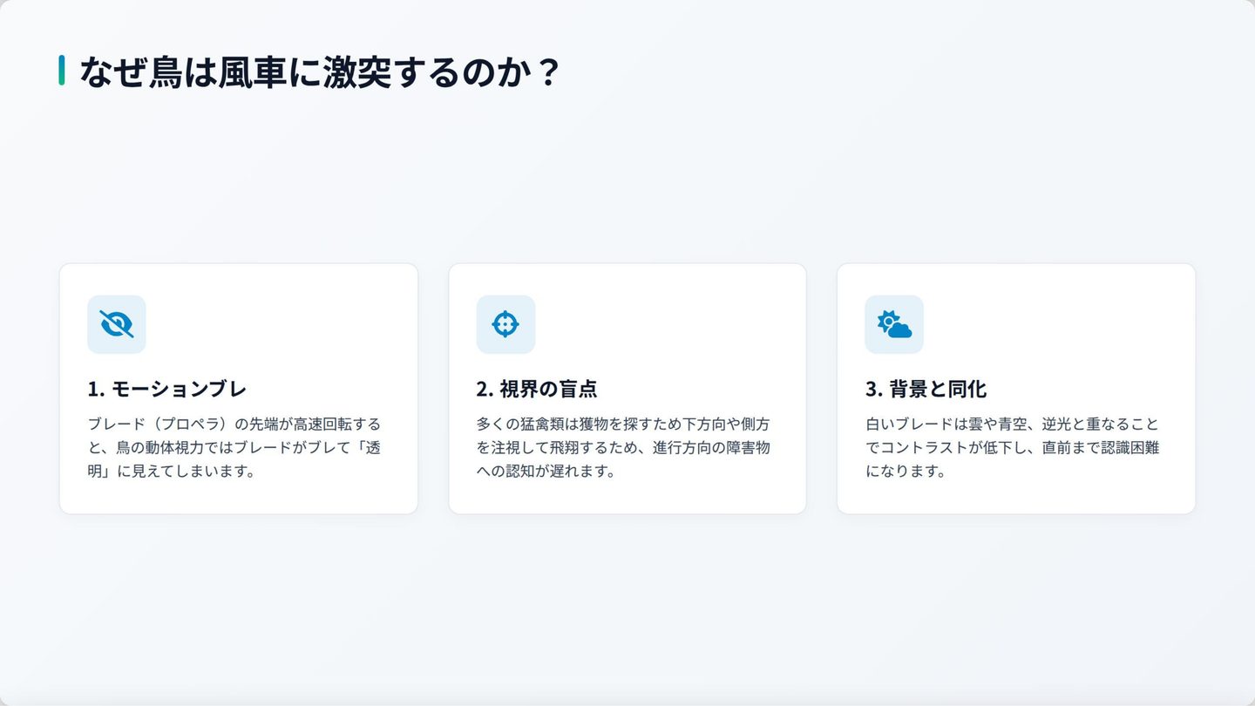Image resolution: width=1255 pixels, height=706 pixels.
Task: Select the first card about motion blur
Action: [239, 389]
